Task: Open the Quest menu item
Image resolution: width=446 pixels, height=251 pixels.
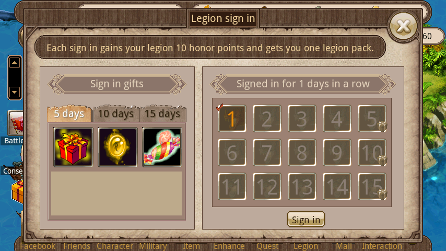Action: click(x=267, y=246)
